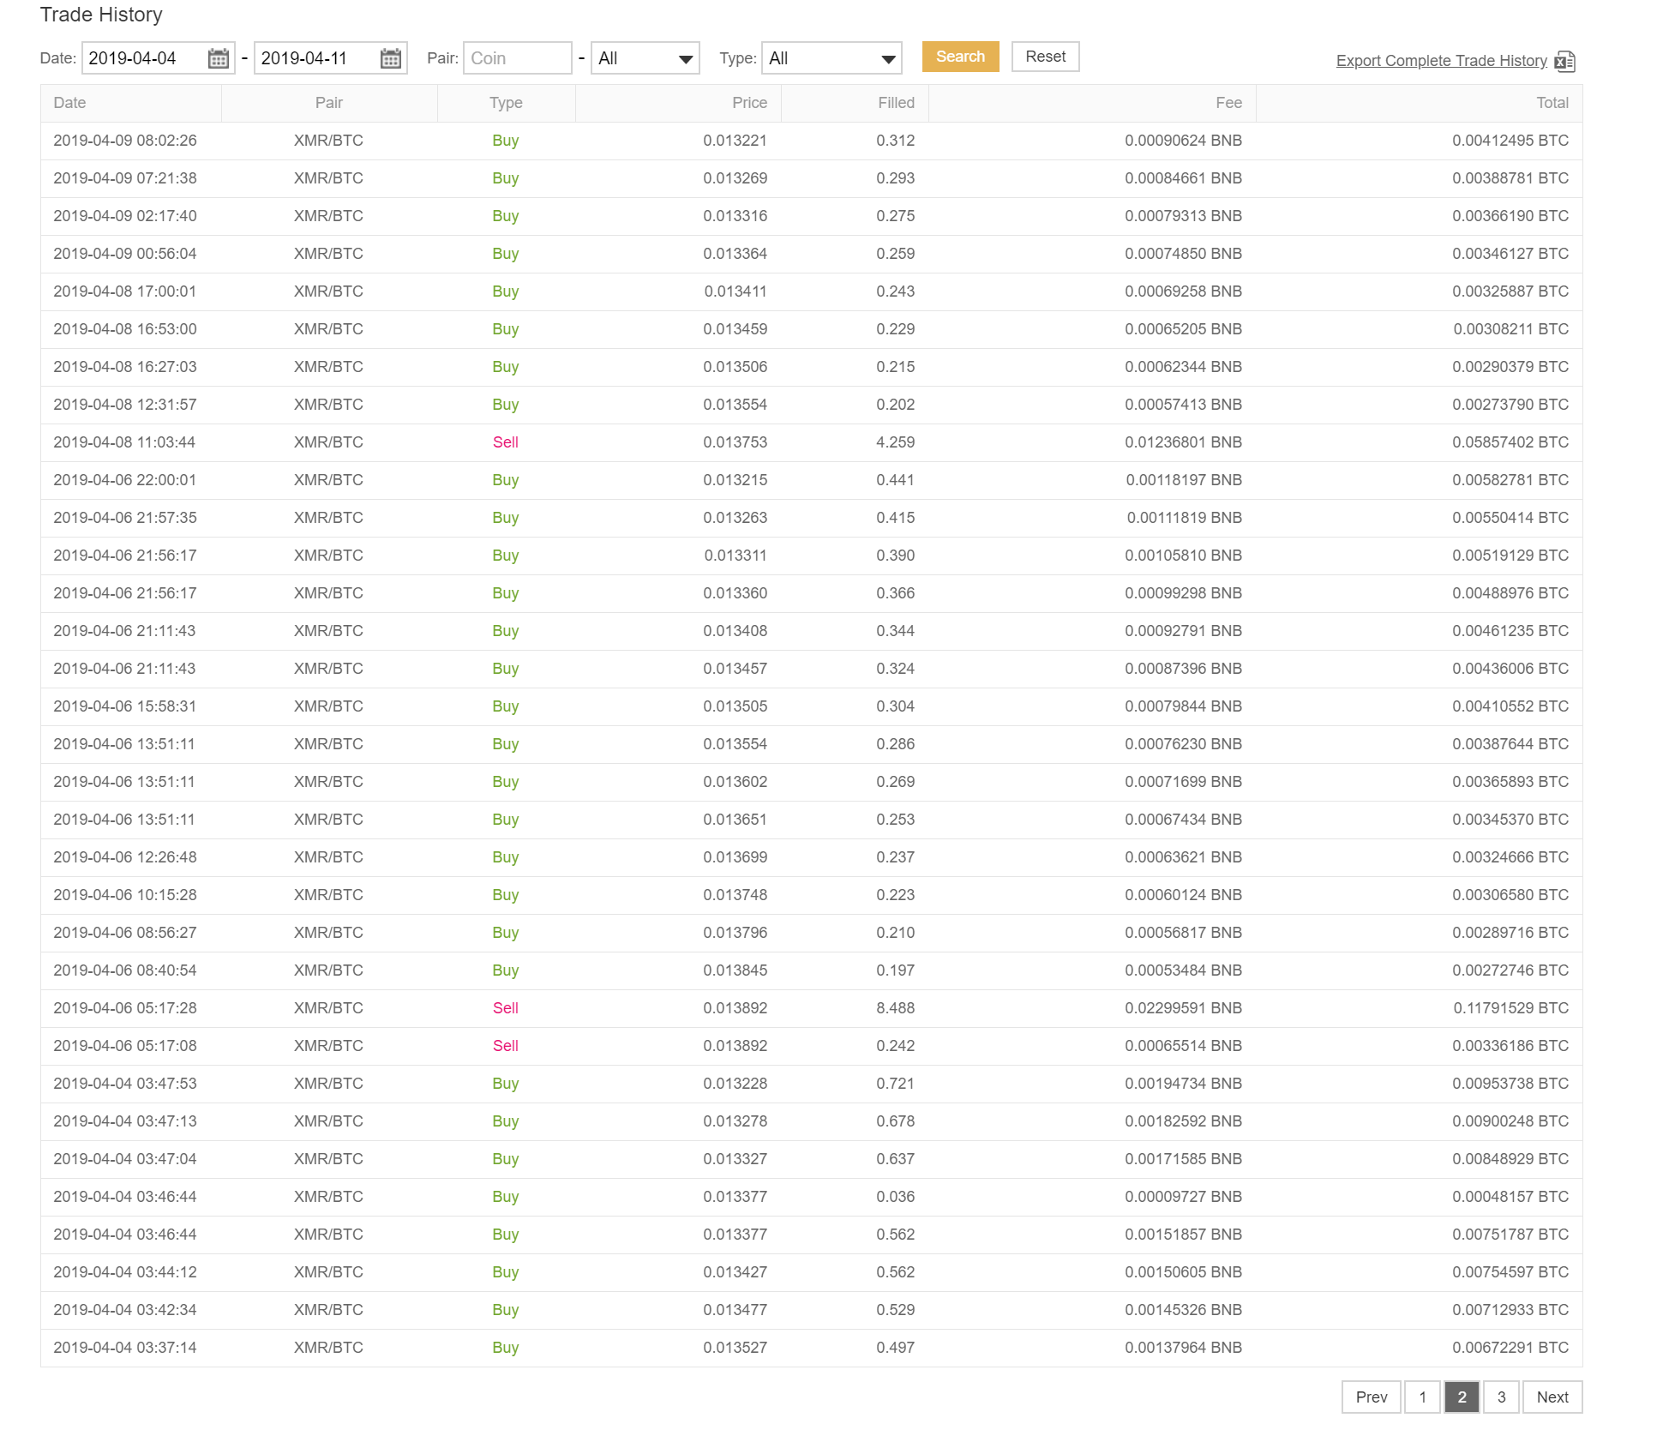Open the start date calendar picker icon
The image size is (1657, 1430).
pyautogui.click(x=219, y=58)
